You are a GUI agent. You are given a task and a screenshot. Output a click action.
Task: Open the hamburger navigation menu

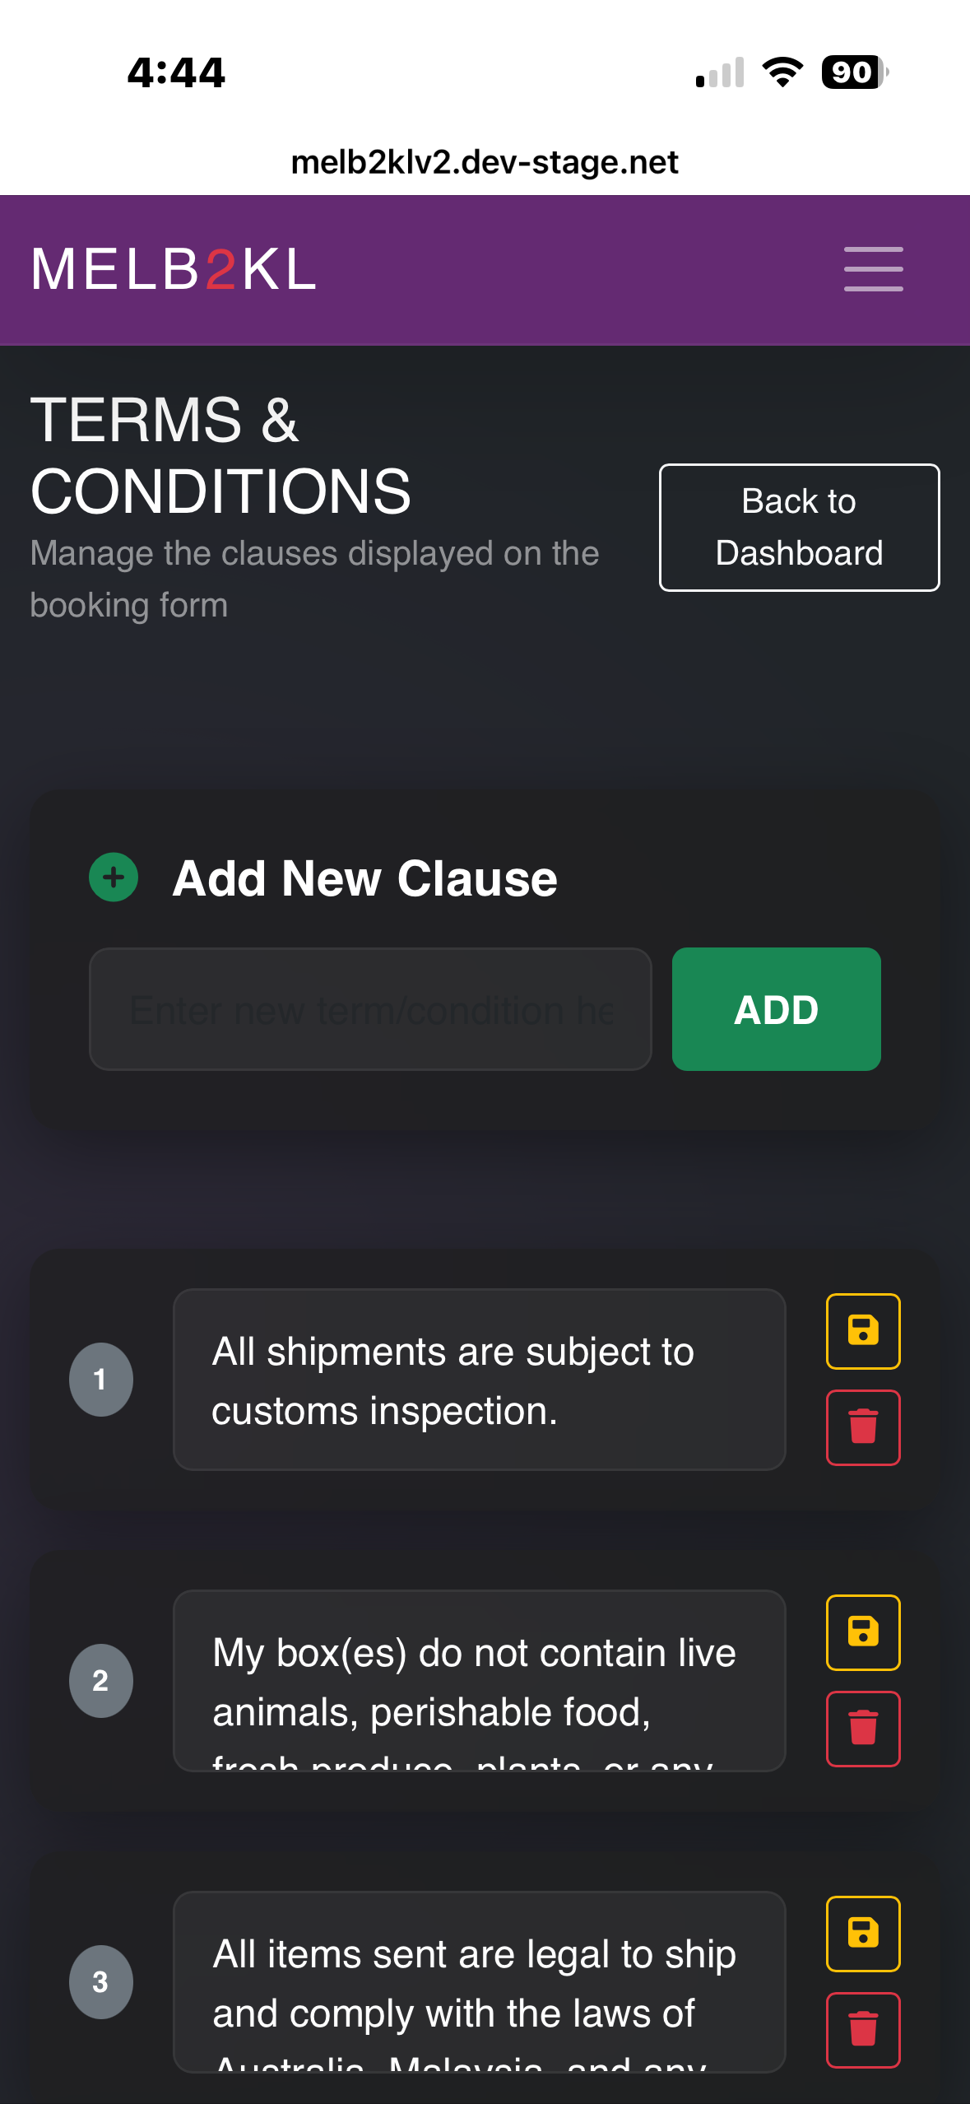873,269
